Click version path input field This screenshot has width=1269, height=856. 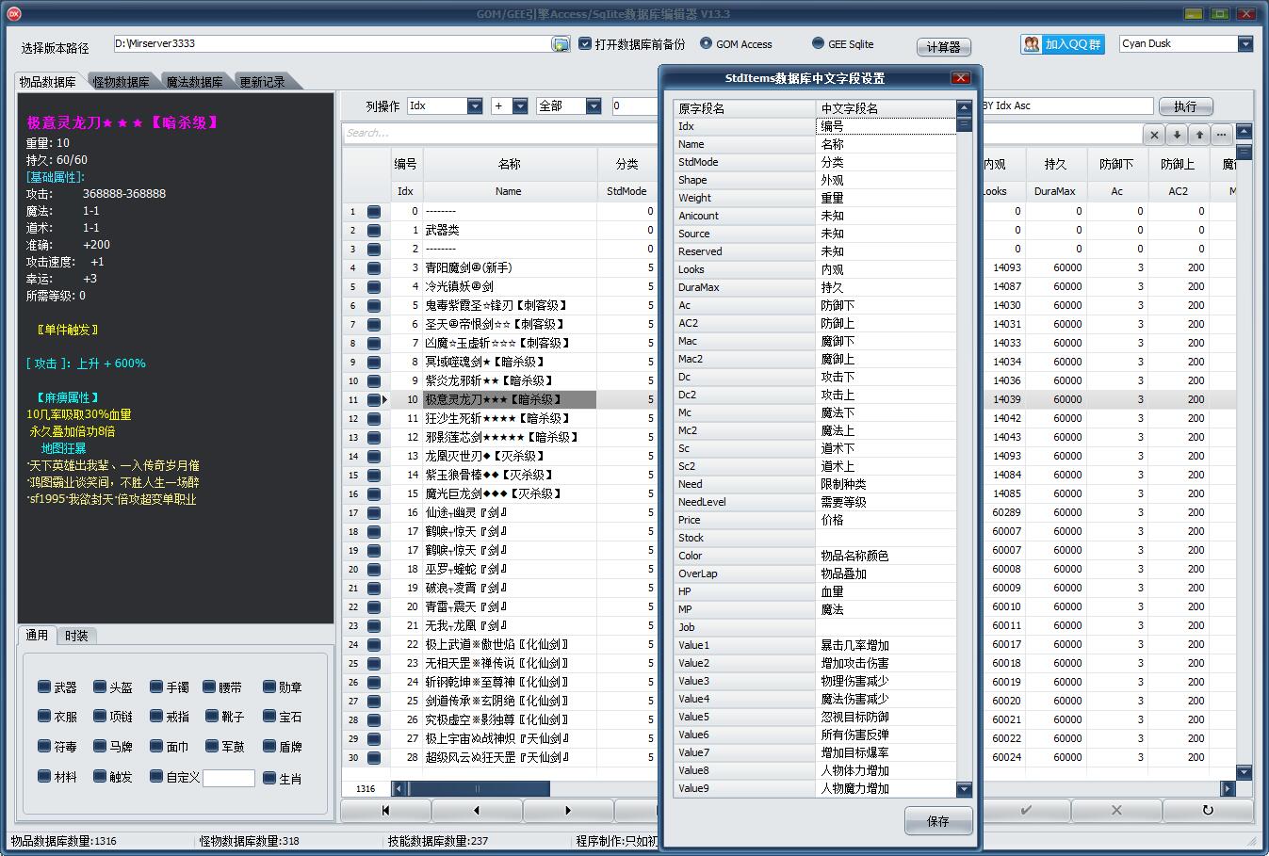(332, 44)
